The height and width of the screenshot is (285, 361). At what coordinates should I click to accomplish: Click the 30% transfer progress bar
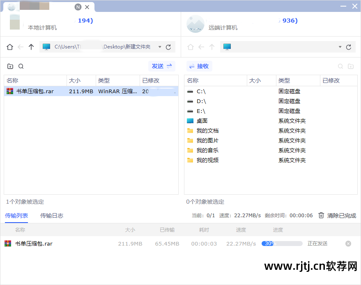(x=282, y=244)
